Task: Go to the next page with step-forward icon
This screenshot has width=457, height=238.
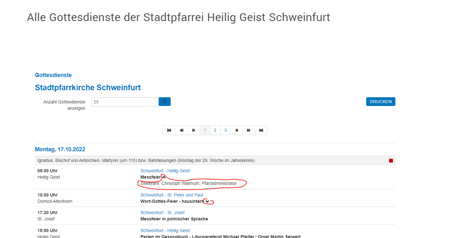Action: coord(237,130)
